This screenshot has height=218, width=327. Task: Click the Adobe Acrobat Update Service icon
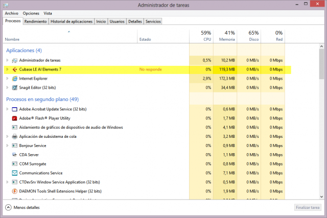(x=15, y=109)
